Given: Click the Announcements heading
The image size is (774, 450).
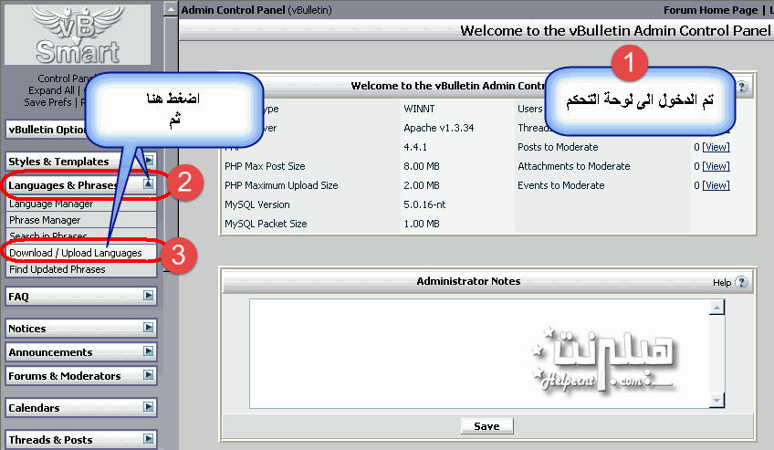Looking at the screenshot, I should (x=50, y=352).
